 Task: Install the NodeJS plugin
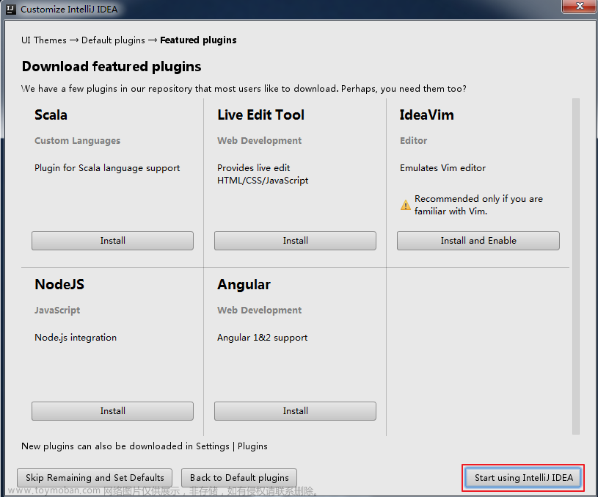(112, 410)
